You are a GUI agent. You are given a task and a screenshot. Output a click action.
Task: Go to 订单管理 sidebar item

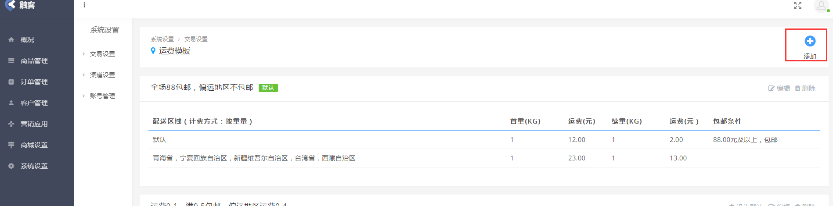pyautogui.click(x=34, y=82)
